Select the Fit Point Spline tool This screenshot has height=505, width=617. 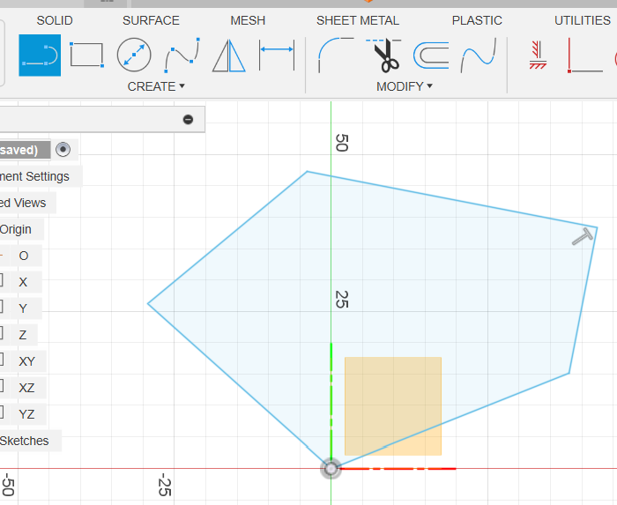click(182, 55)
